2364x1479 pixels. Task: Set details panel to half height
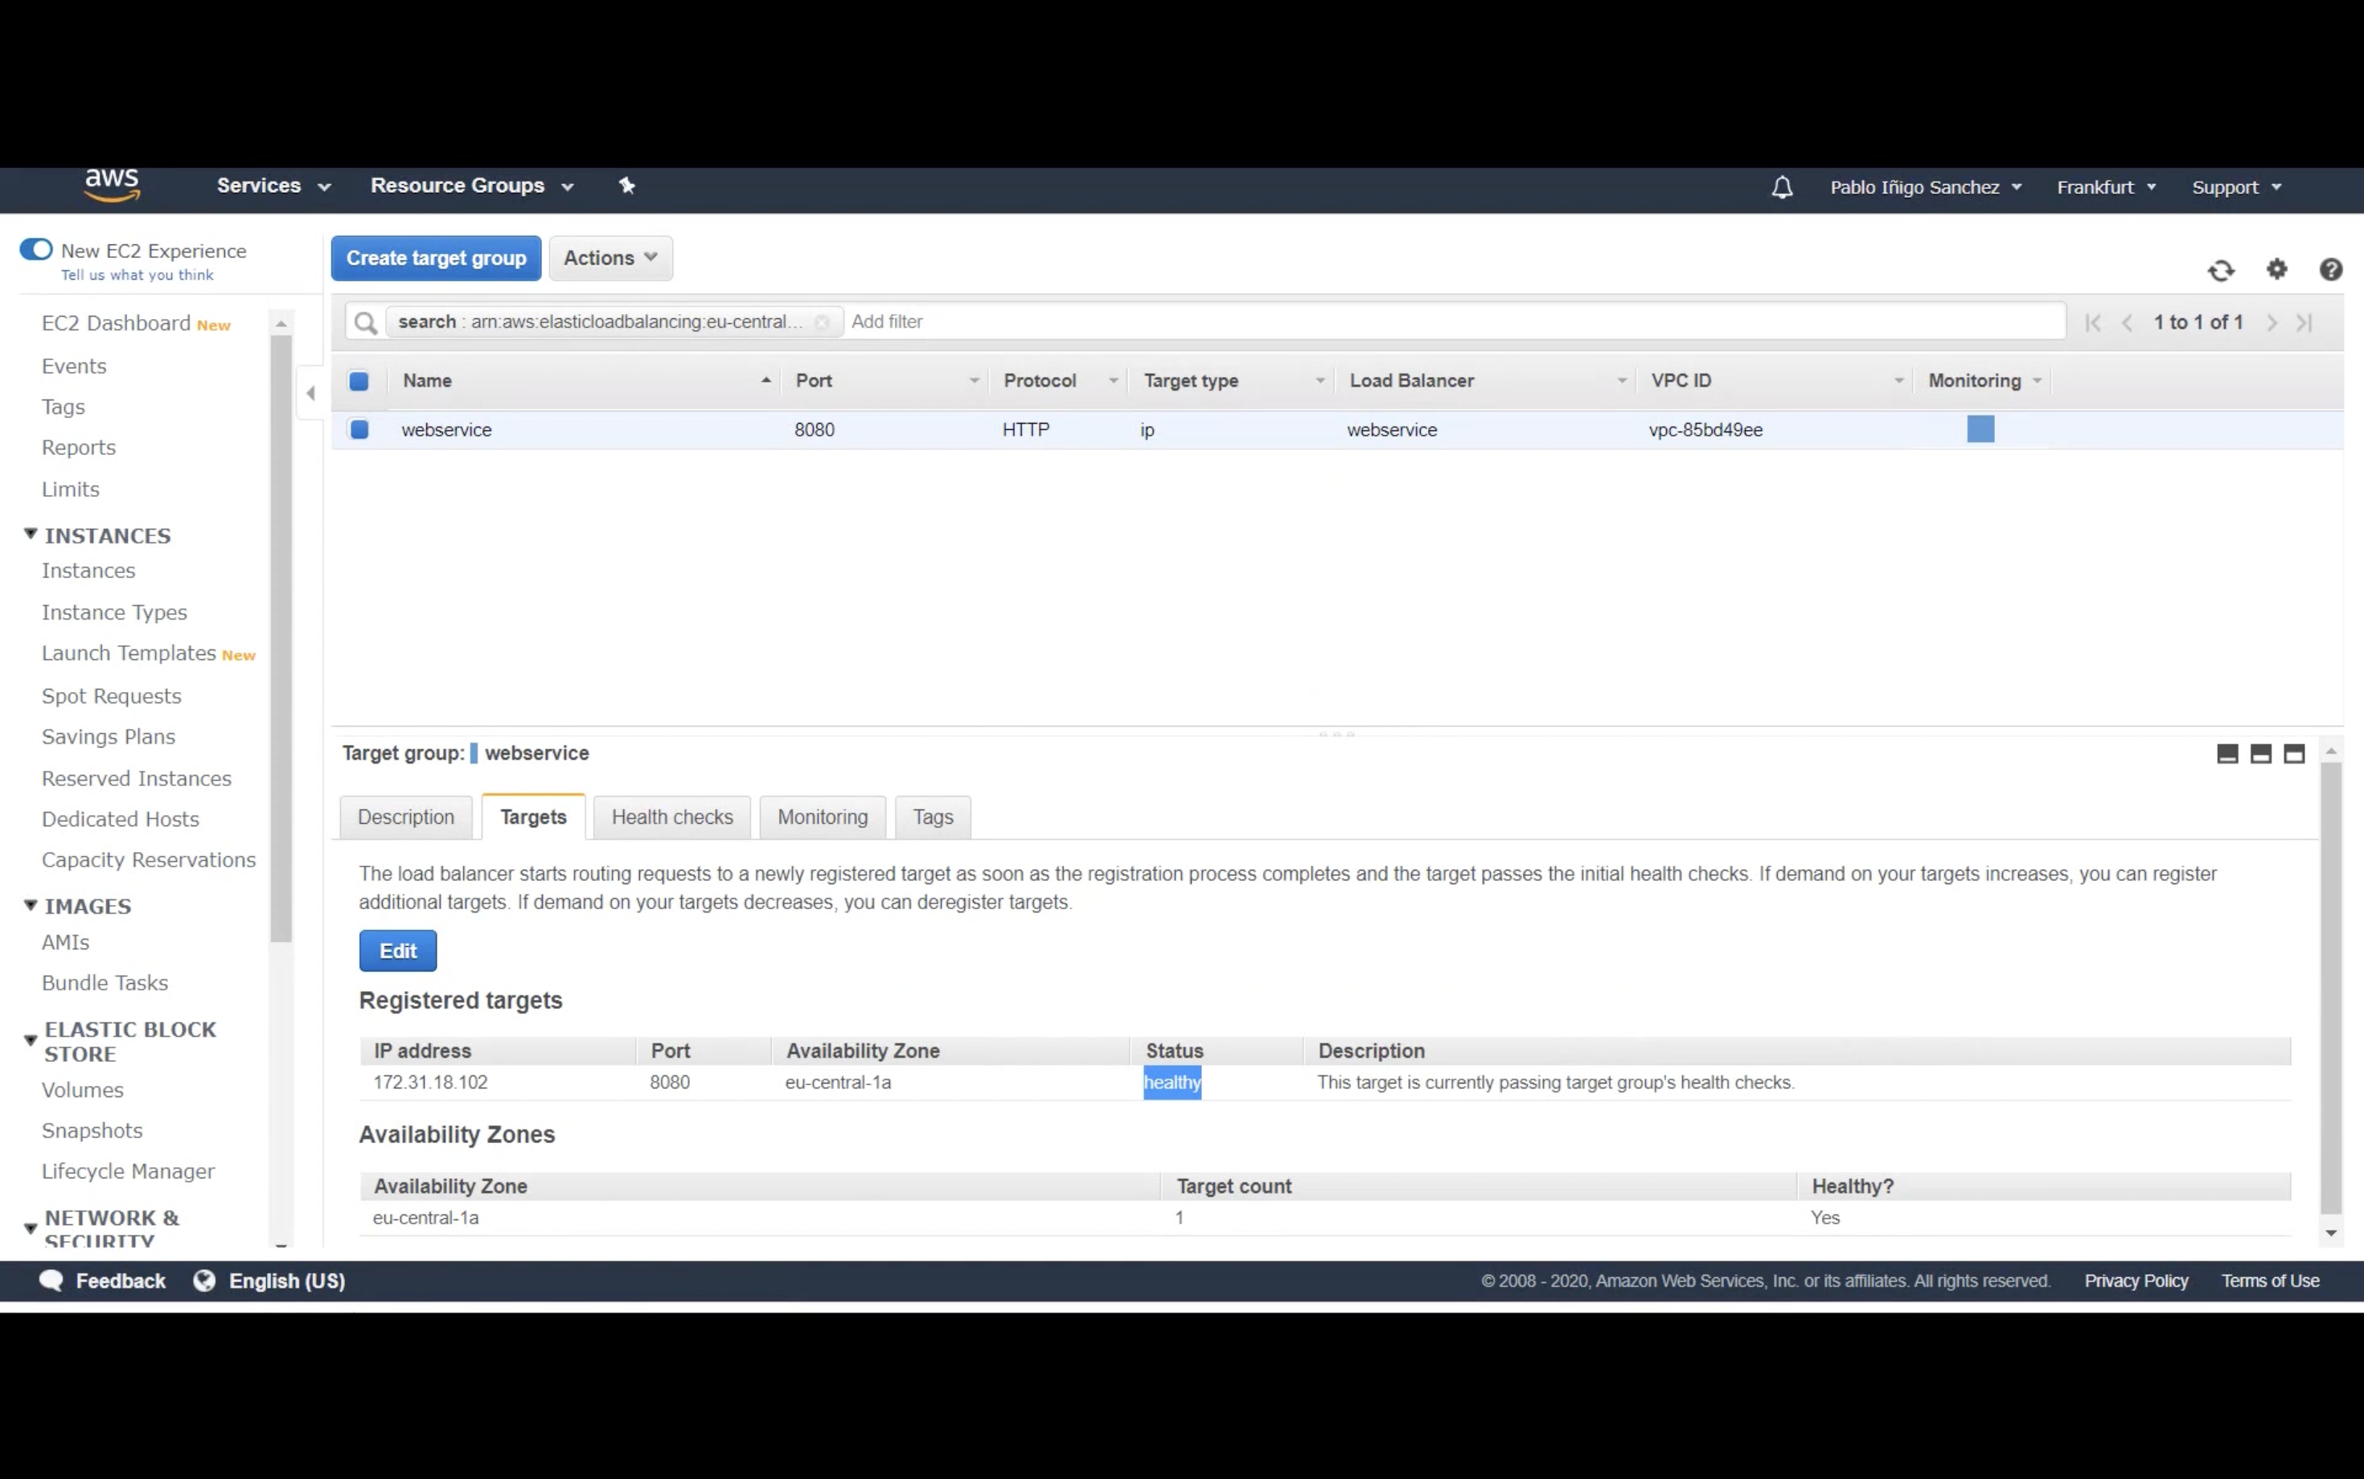click(x=2260, y=754)
